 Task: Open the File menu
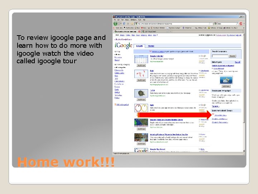tap(115, 20)
